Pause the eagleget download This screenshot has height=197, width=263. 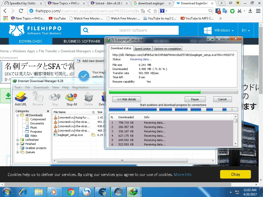point(195,99)
